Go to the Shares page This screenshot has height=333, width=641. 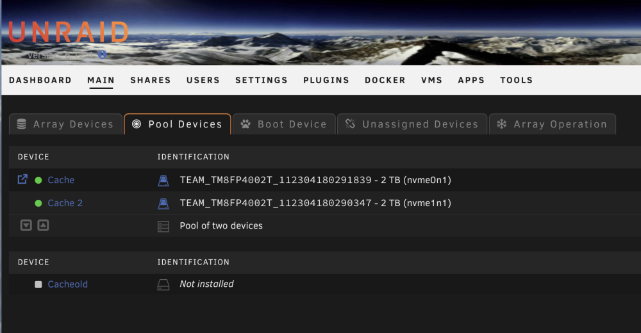point(151,80)
